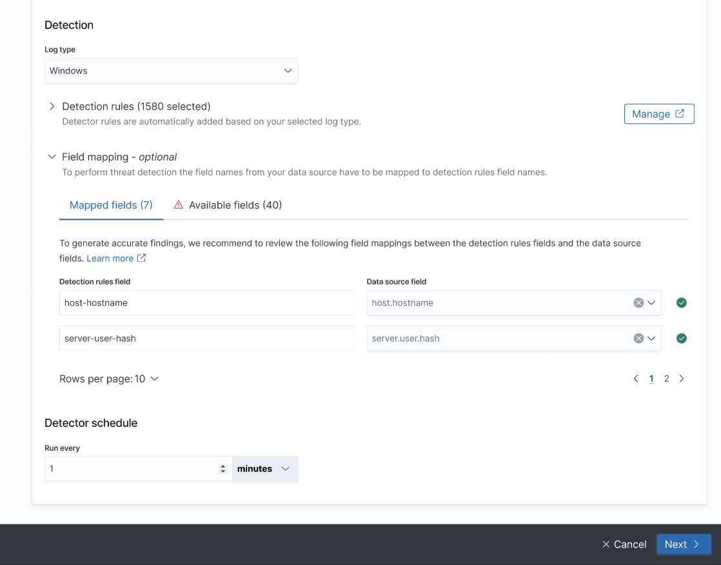This screenshot has height=565, width=721.
Task: Open host.hostname data source field dropdown
Action: tap(651, 303)
